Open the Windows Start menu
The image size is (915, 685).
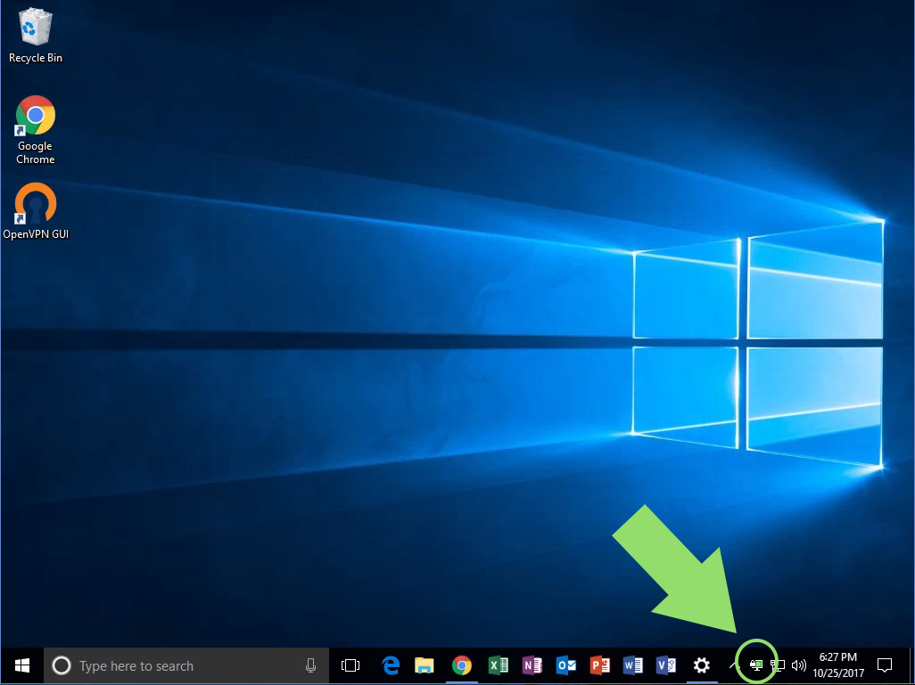[22, 665]
